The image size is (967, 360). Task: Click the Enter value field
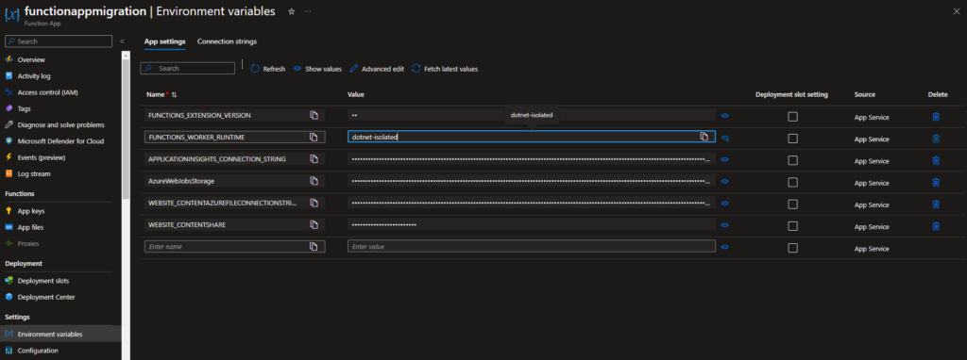point(531,246)
